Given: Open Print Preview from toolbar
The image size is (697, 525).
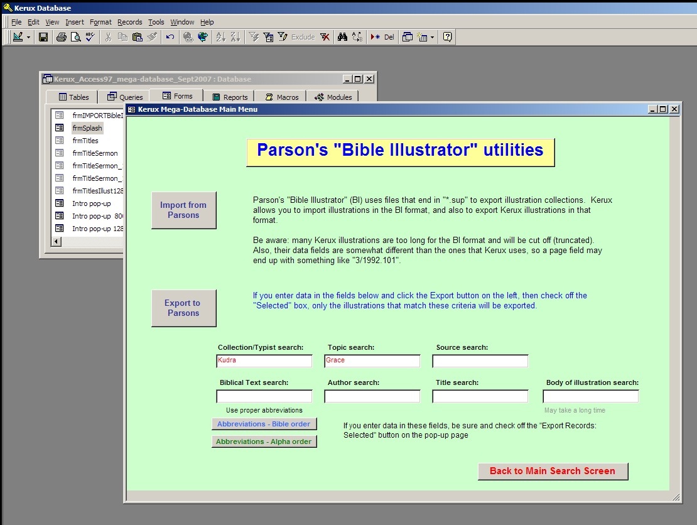Looking at the screenshot, I should pos(76,37).
